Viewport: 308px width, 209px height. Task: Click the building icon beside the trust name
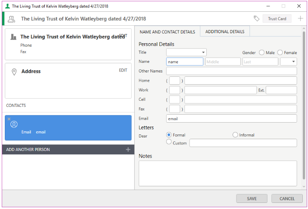pyautogui.click(x=13, y=37)
